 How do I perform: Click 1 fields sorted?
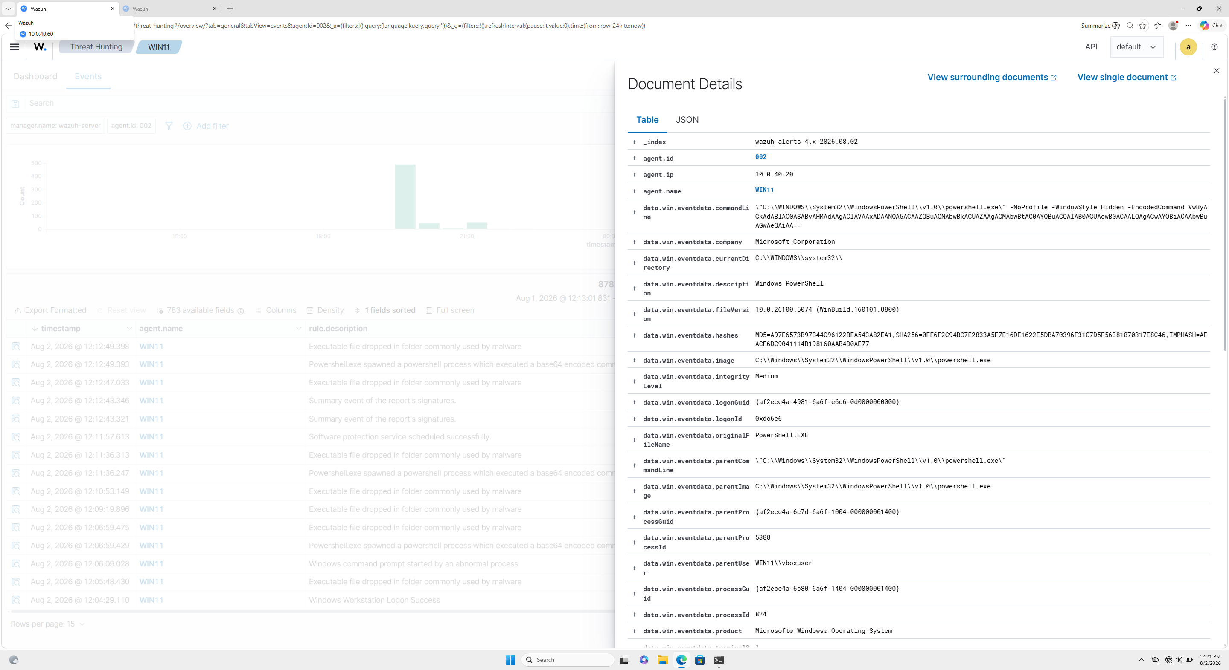pos(384,310)
